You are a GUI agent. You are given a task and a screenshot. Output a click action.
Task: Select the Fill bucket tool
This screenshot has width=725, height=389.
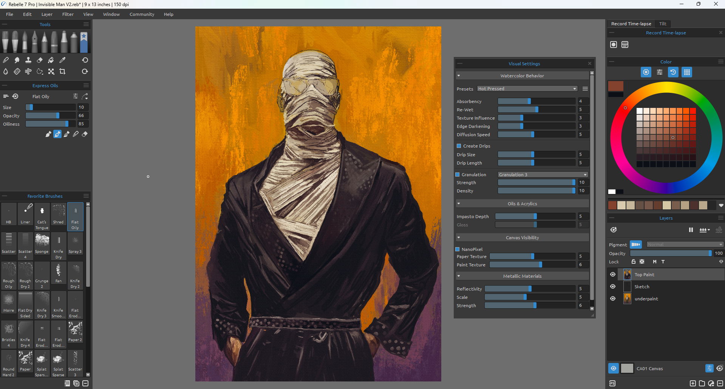pos(51,60)
